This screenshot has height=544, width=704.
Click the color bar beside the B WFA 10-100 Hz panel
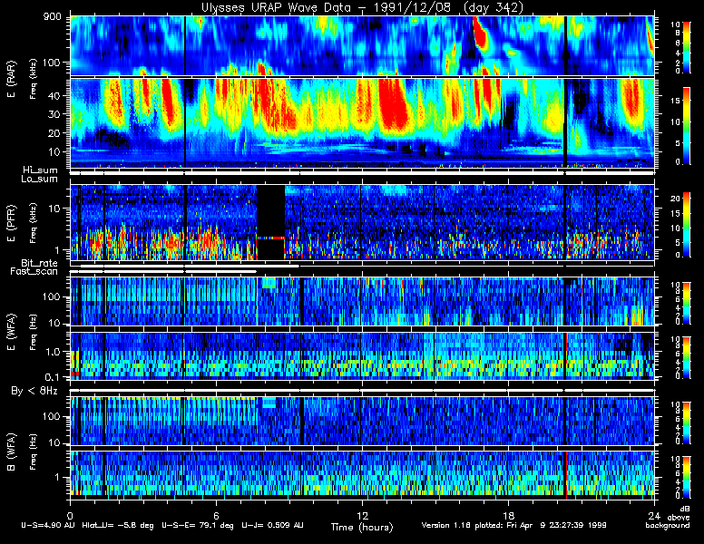click(x=687, y=423)
